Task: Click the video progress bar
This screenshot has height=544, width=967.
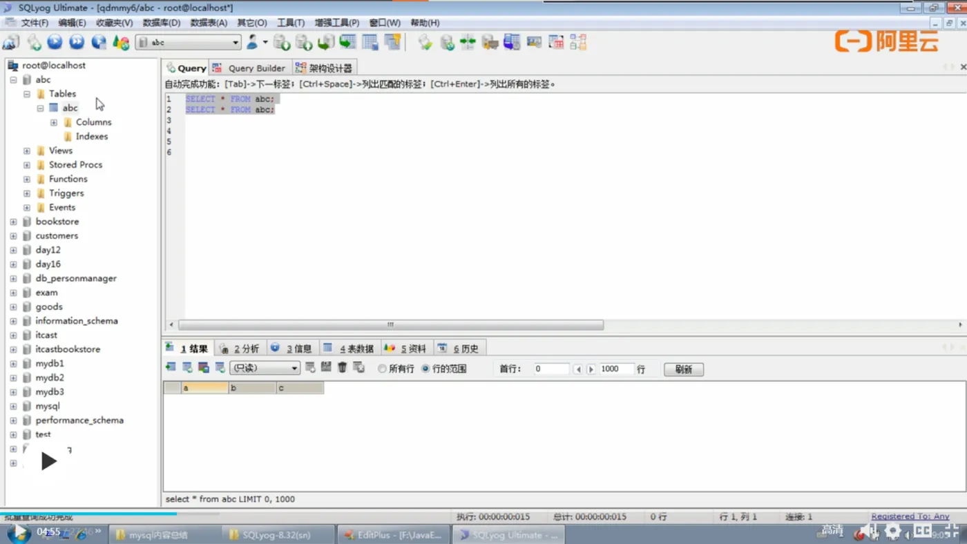Action: [483, 513]
